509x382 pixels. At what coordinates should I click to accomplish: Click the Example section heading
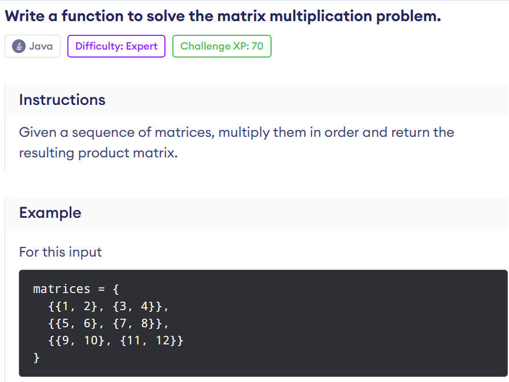point(50,213)
